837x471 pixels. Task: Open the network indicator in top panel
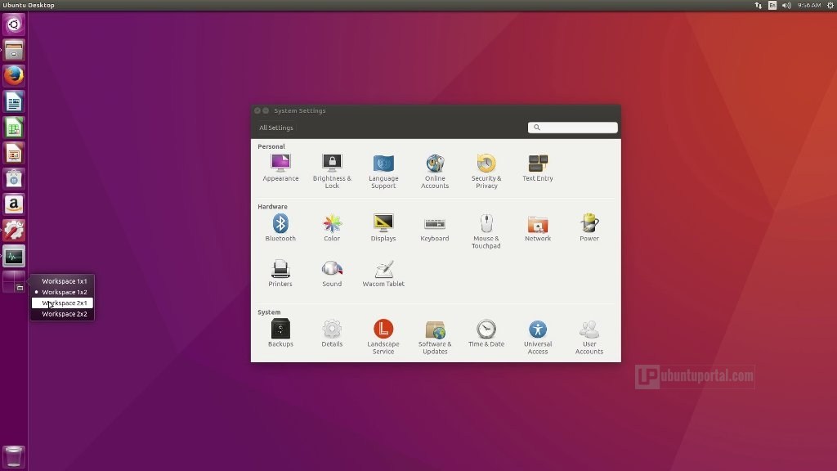coord(758,6)
